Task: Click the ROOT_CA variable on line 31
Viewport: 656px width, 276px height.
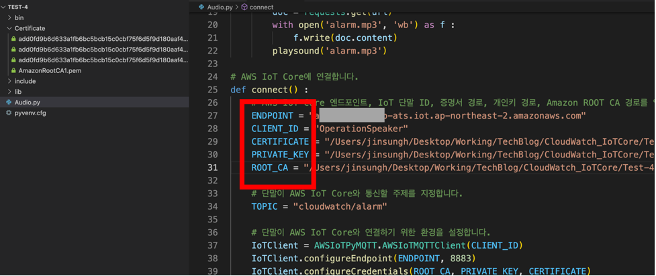Action: coord(270,167)
